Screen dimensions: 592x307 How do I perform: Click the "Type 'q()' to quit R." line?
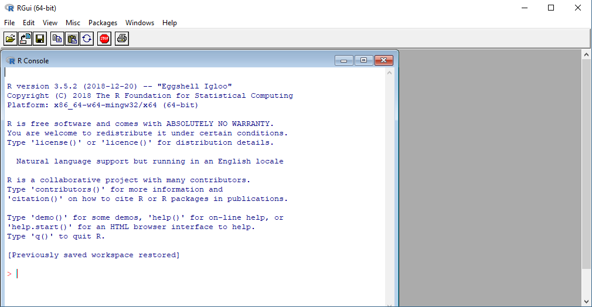click(56, 236)
